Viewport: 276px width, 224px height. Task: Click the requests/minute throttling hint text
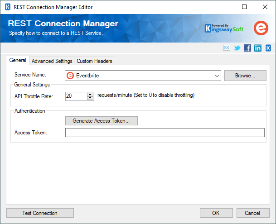[146, 95]
